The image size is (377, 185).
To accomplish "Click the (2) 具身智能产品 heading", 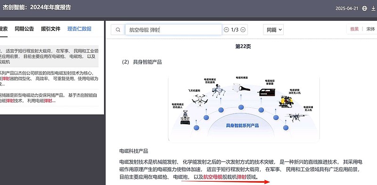I will [142, 62].
